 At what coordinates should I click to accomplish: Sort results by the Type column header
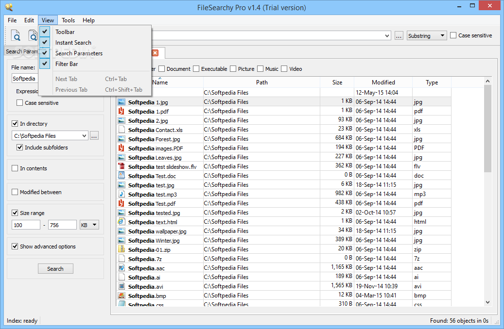click(x=432, y=82)
